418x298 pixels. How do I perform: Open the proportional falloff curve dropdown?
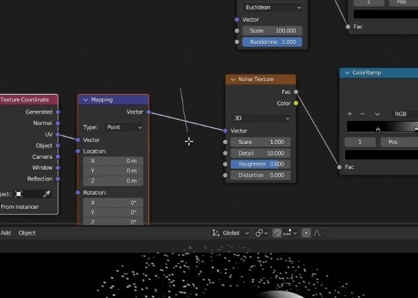point(319,233)
